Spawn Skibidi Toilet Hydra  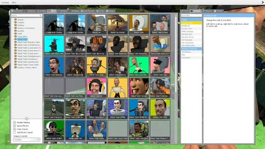tap(96, 130)
